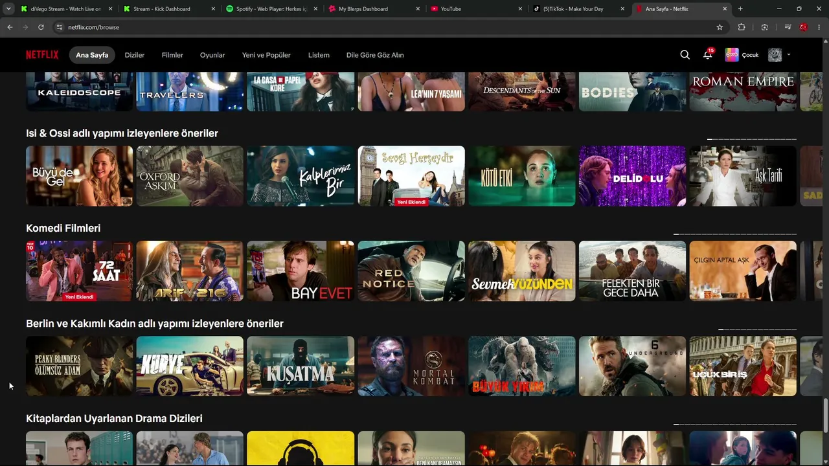Image resolution: width=829 pixels, height=466 pixels.
Task: Open the tab search dropdown
Action: [8, 9]
